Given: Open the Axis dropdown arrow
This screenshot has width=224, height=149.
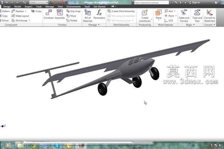Looking at the screenshot, I should click(175, 11).
